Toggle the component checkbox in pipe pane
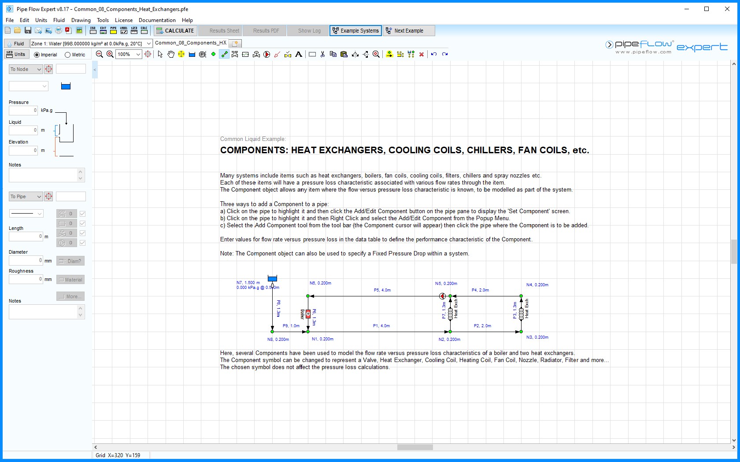740x462 pixels. tap(82, 223)
